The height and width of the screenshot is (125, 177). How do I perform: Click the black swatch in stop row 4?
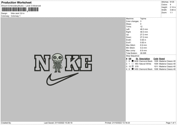click(x=133, y=69)
